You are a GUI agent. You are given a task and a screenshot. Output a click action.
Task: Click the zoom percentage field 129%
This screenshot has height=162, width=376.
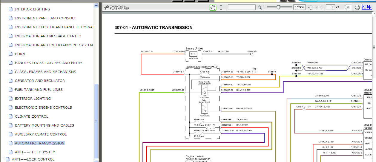(x=299, y=7)
